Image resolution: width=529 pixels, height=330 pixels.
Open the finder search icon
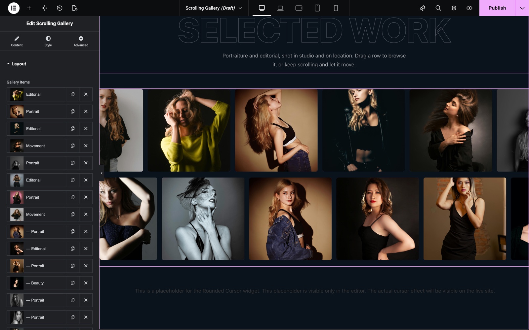click(x=438, y=8)
